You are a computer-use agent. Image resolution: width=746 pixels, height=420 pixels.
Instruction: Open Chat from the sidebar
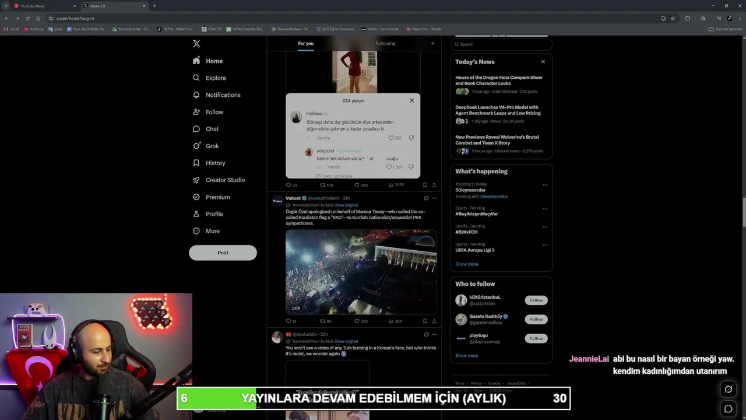206,129
